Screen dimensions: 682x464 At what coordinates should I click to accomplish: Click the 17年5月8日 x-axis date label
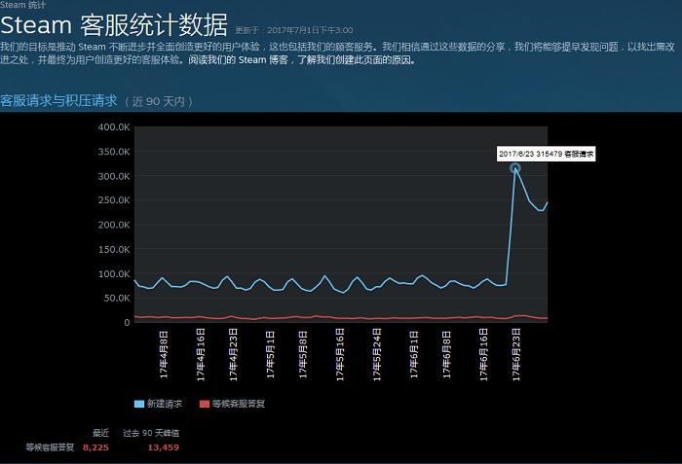coord(303,354)
